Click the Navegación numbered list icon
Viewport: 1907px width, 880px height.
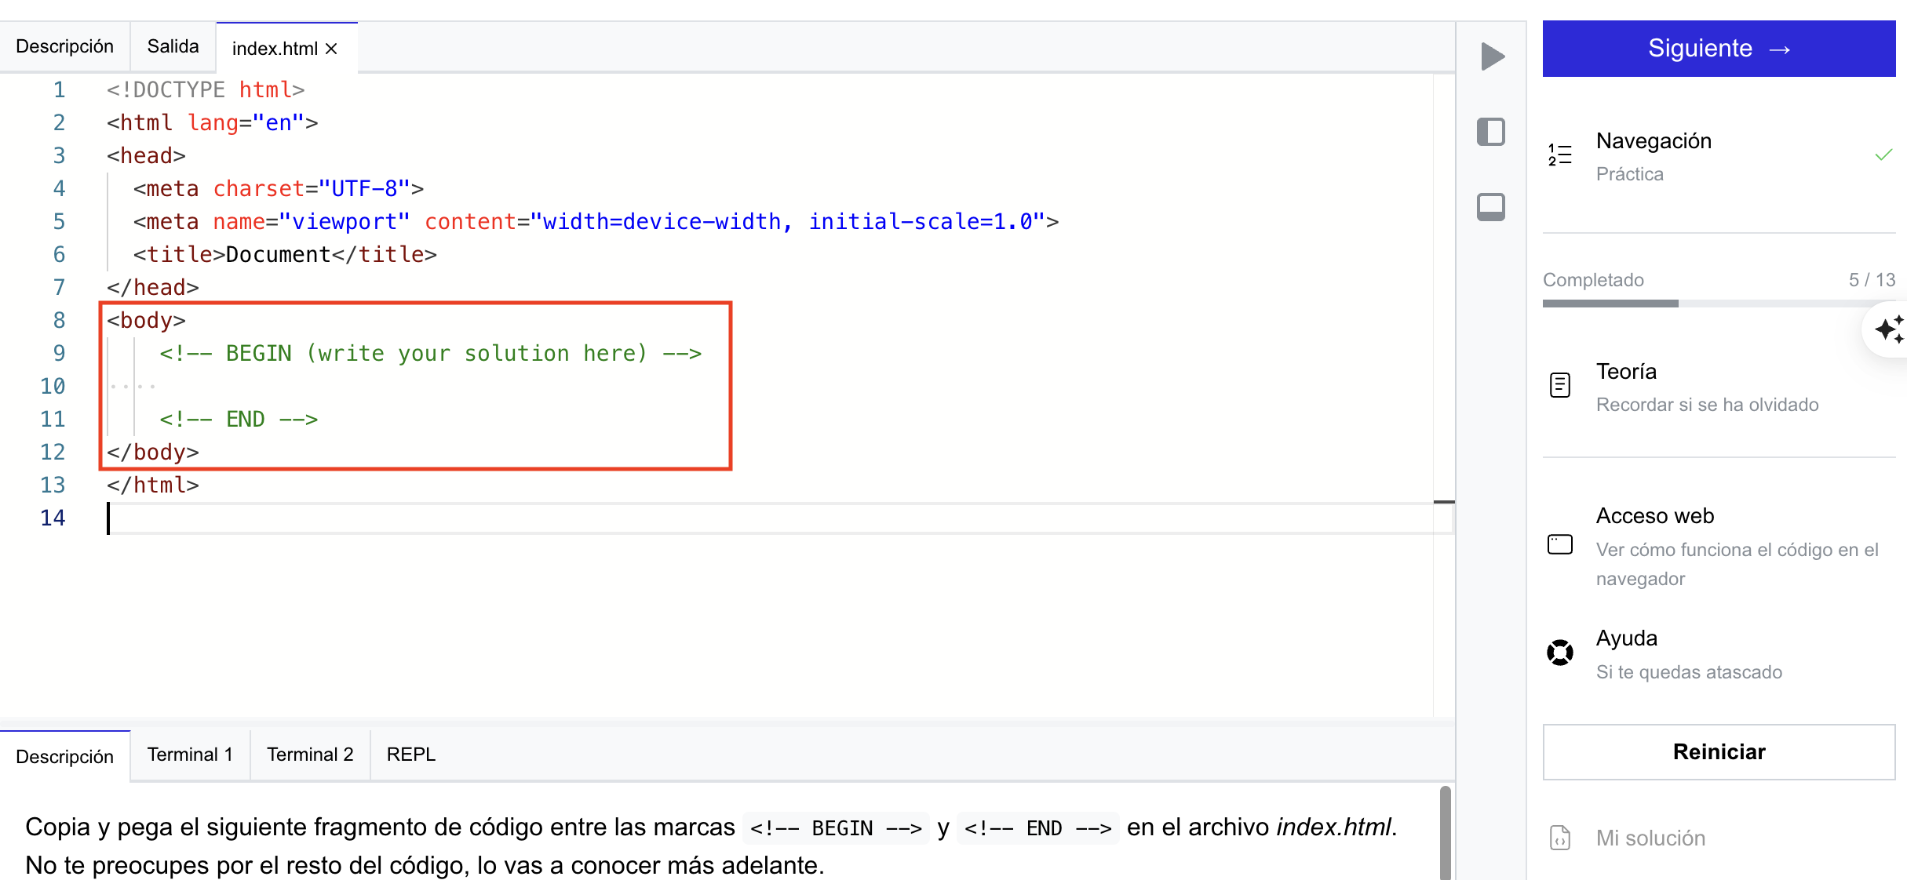coord(1559,155)
